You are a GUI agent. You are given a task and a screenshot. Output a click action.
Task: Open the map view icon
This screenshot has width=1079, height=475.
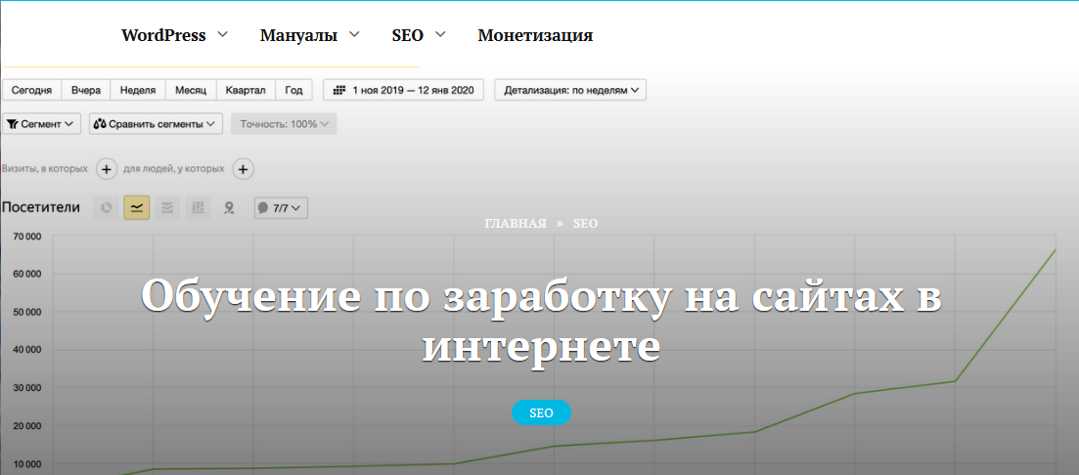coord(229,207)
